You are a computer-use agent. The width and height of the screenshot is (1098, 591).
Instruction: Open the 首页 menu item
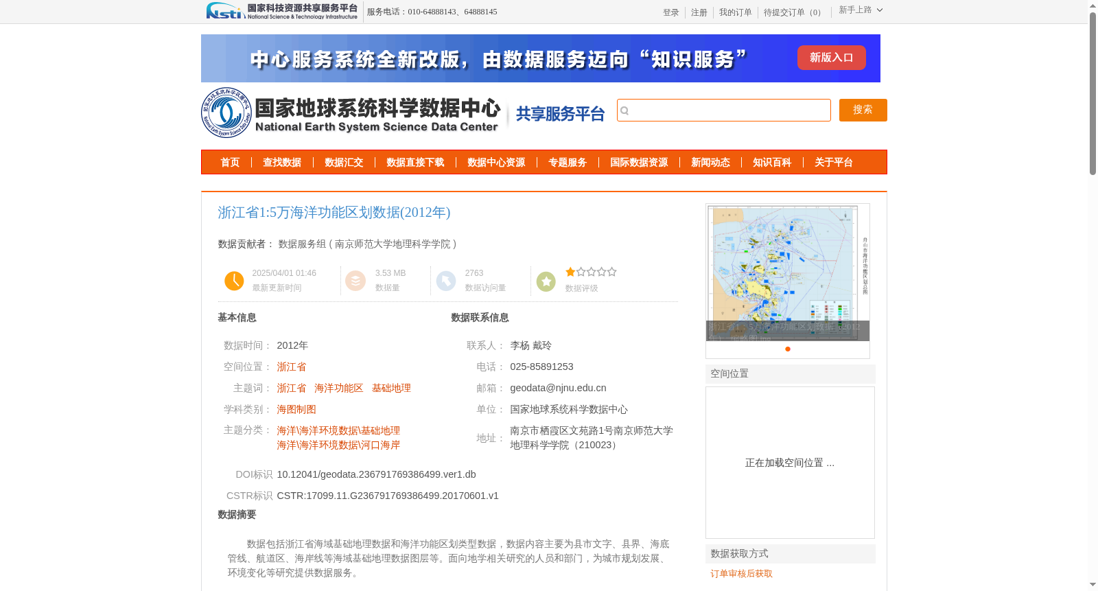point(230,162)
